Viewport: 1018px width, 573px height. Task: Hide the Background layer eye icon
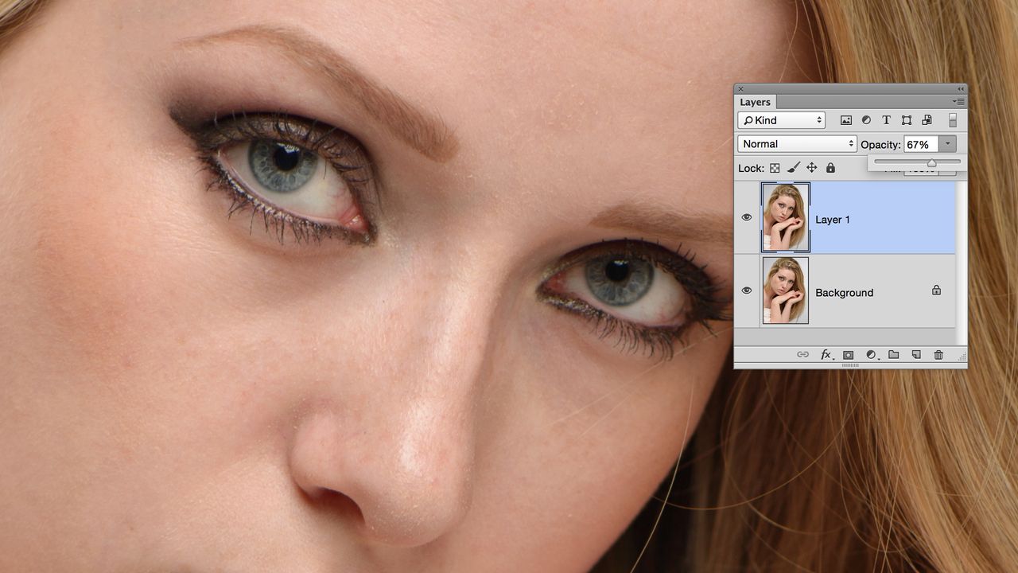click(x=747, y=290)
